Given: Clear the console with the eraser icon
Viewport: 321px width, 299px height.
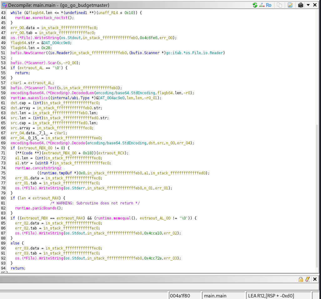Looking at the screenshot, I should click(x=308, y=279).
